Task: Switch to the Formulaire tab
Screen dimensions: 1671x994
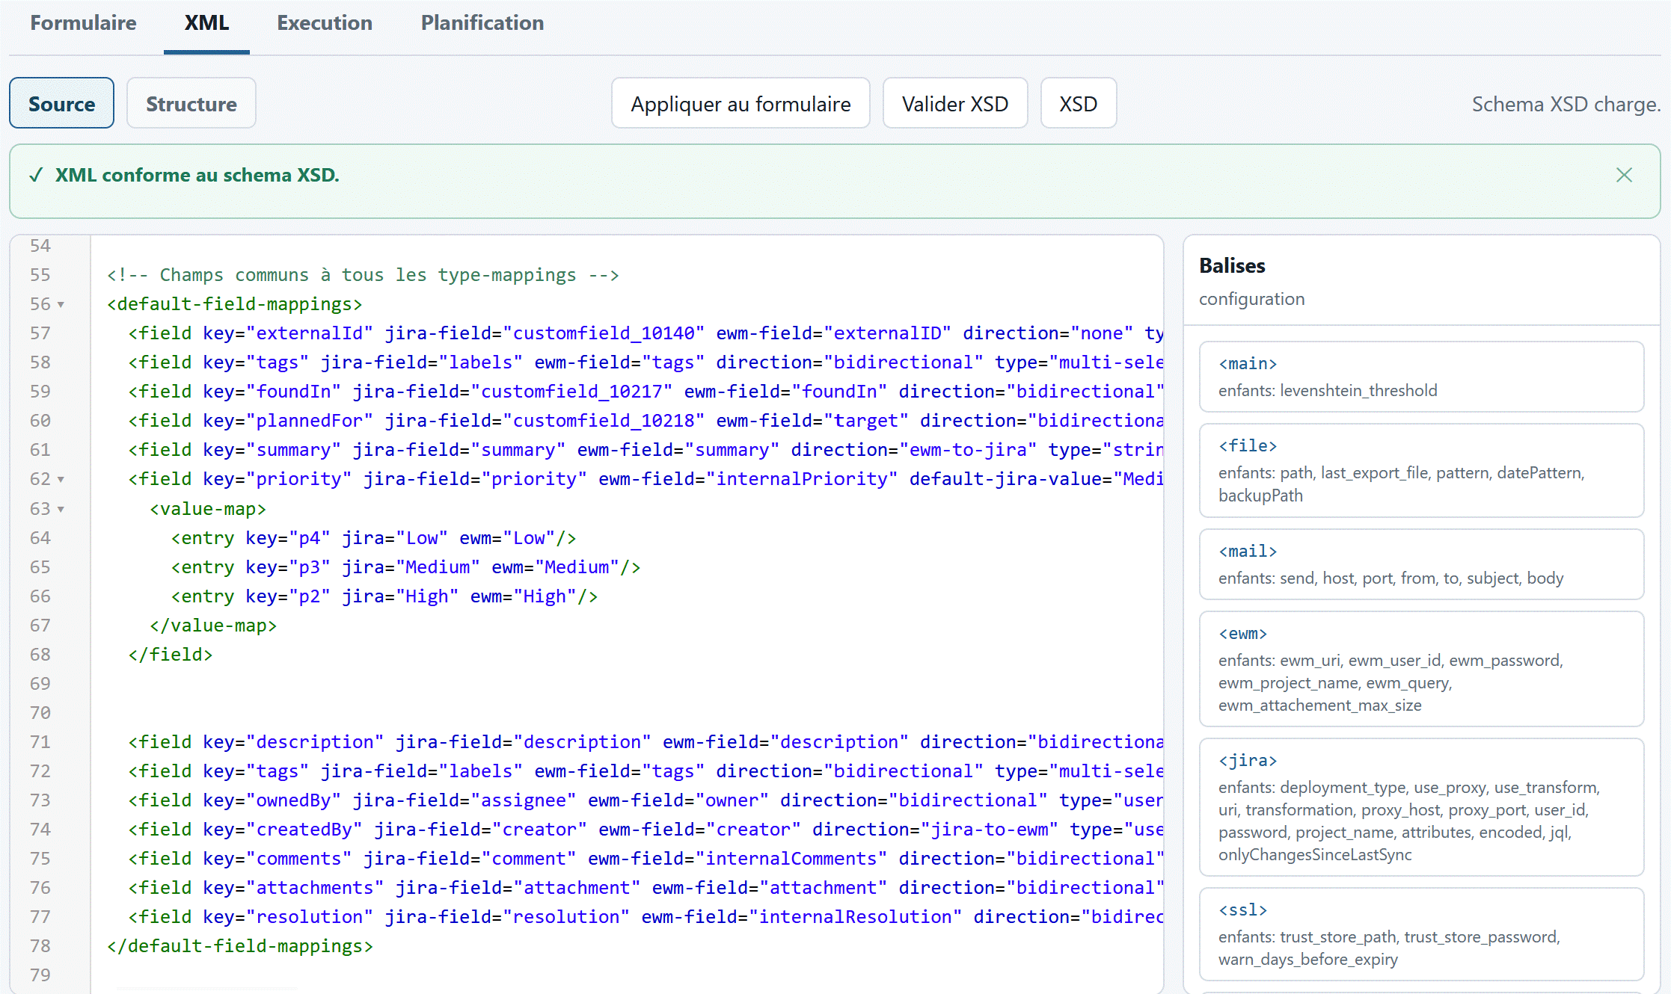Action: [x=83, y=23]
